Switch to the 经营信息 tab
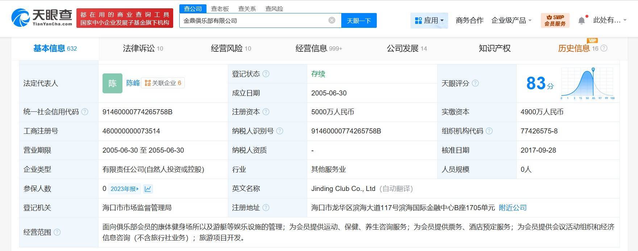Image resolution: width=638 pixels, height=251 pixels. (x=318, y=48)
